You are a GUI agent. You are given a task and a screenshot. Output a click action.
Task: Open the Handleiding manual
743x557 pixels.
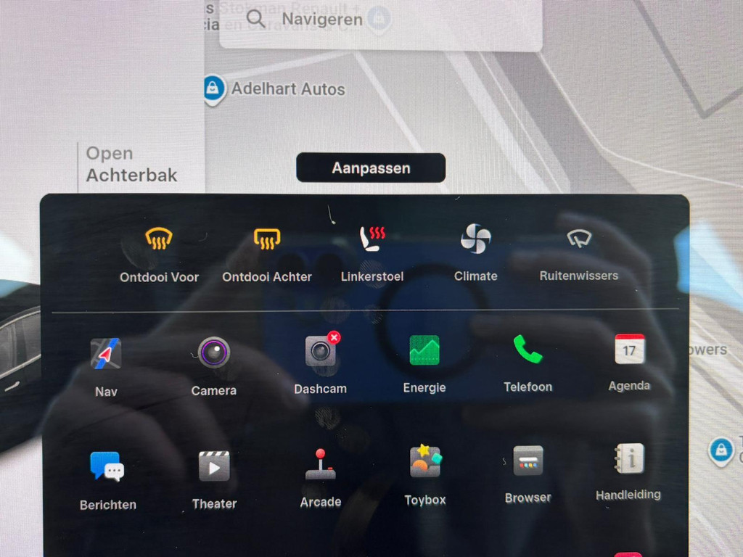coord(628,458)
